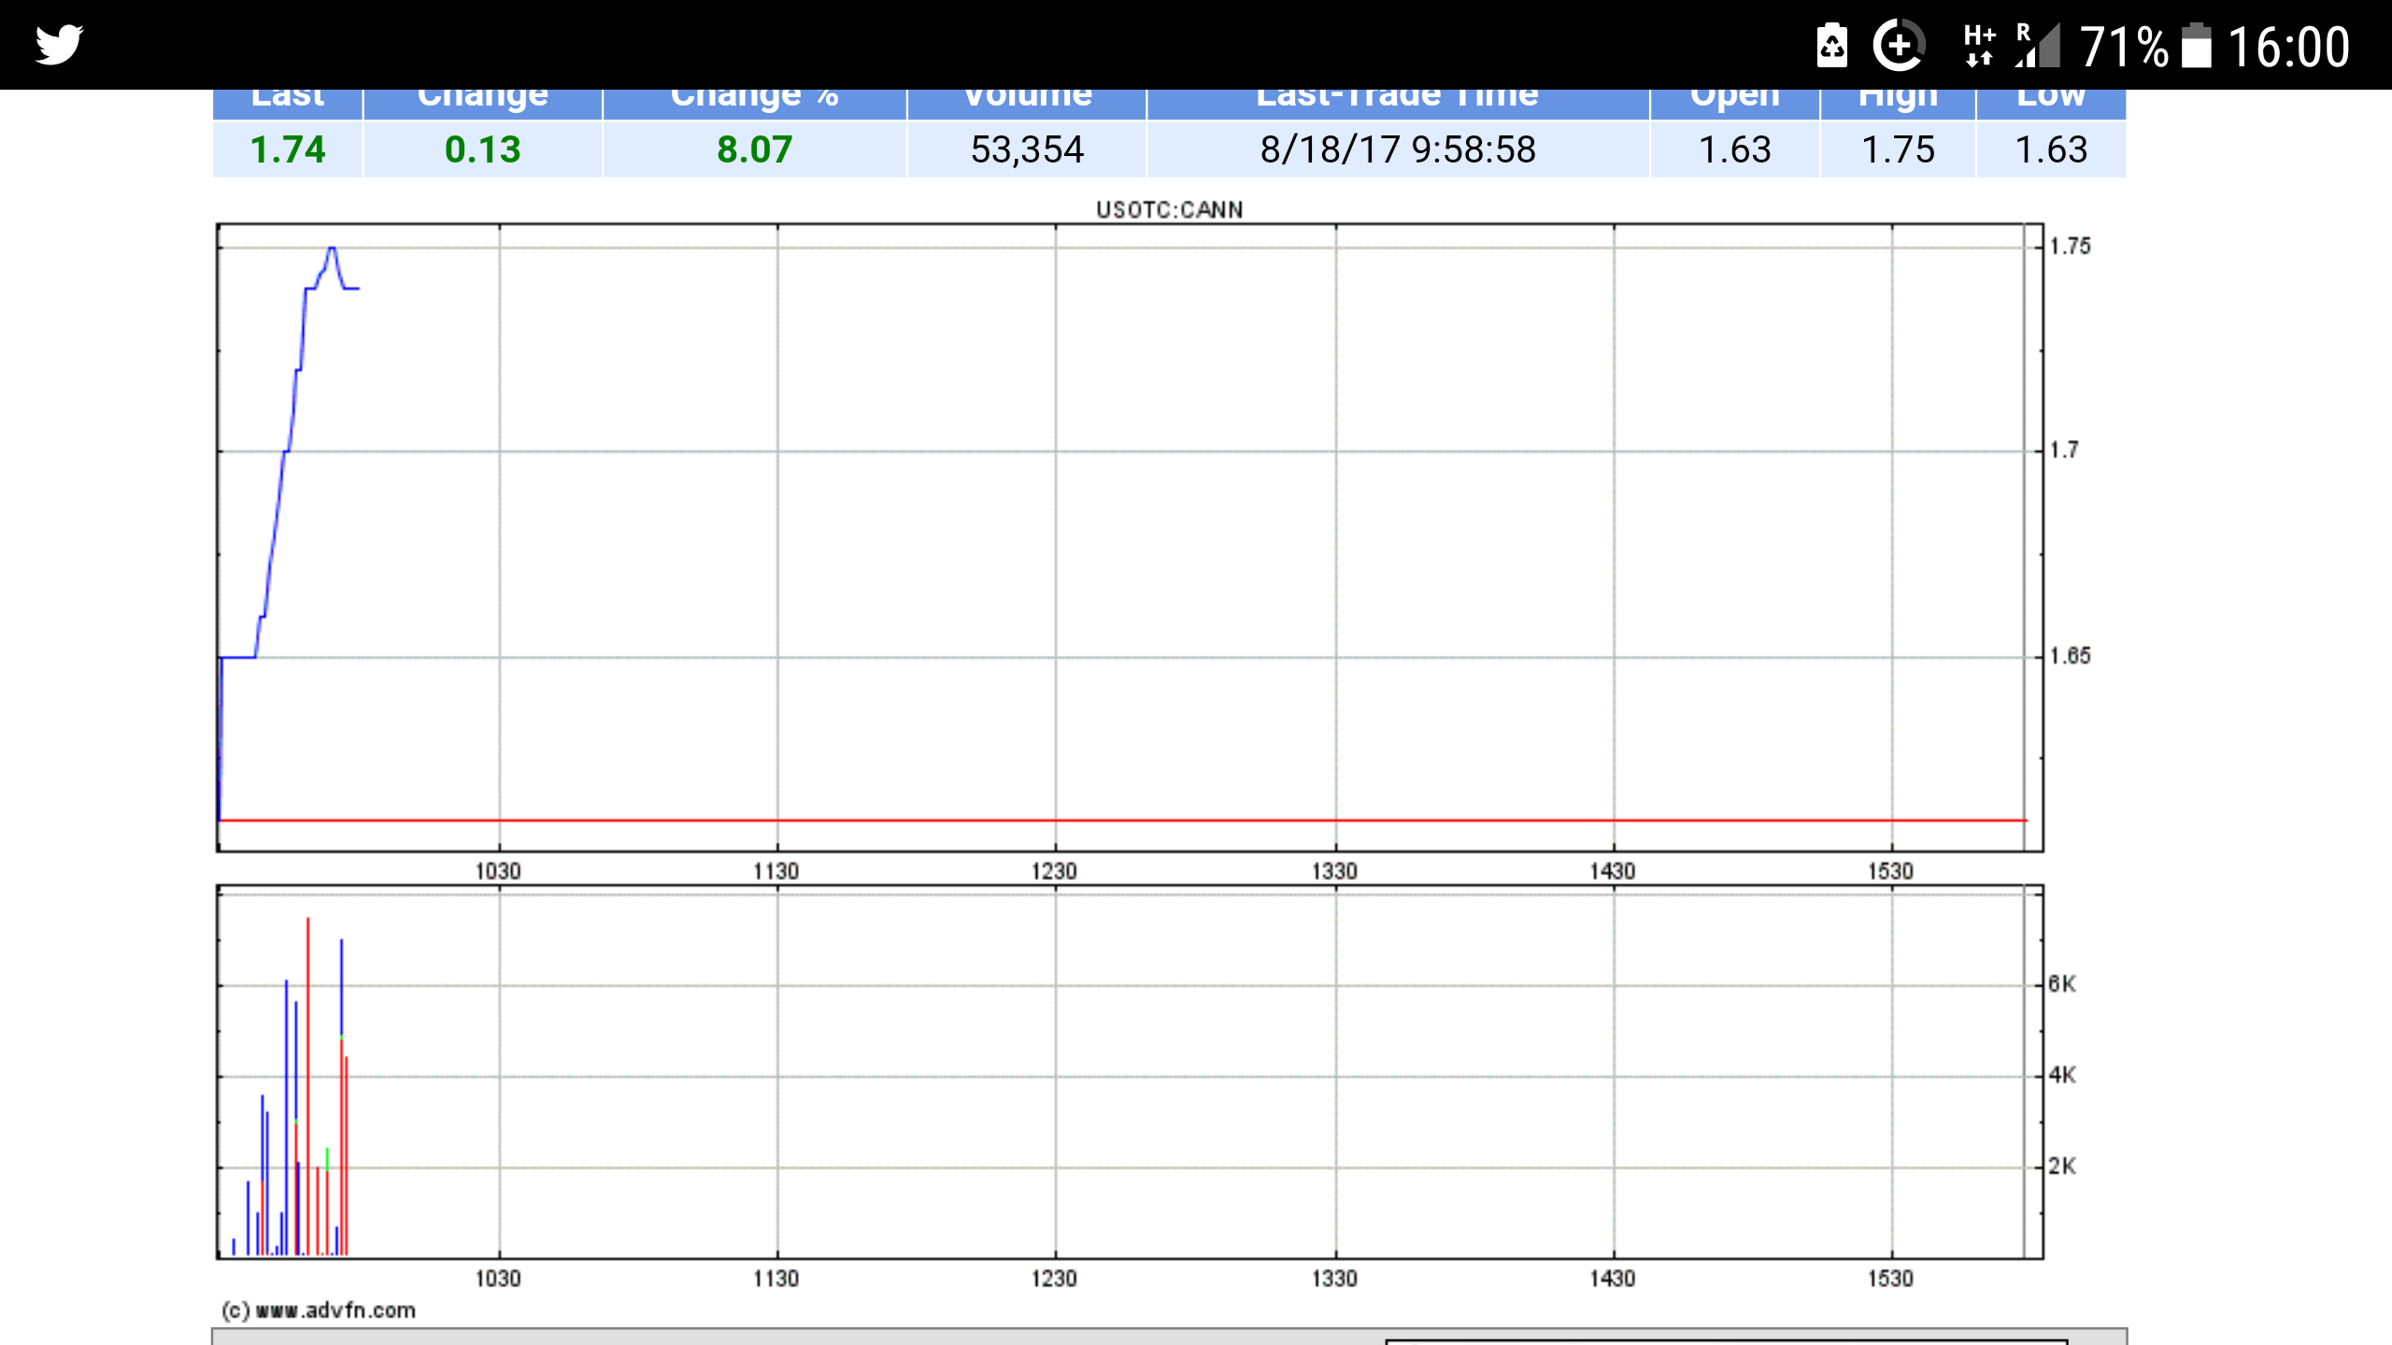The width and height of the screenshot is (2392, 1345).
Task: Tap the battery saver recycle icon
Action: pos(1831,45)
